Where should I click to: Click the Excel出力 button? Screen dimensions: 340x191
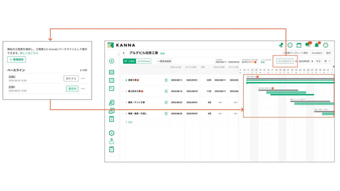tap(317, 53)
